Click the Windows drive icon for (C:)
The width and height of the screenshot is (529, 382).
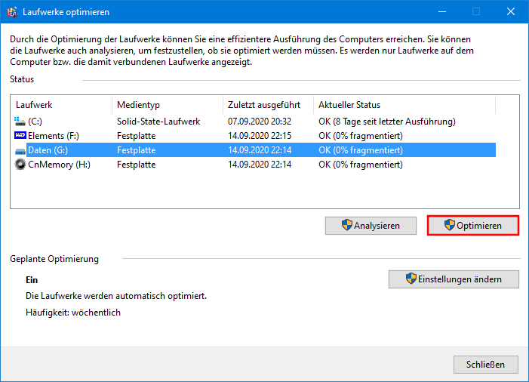coord(20,121)
